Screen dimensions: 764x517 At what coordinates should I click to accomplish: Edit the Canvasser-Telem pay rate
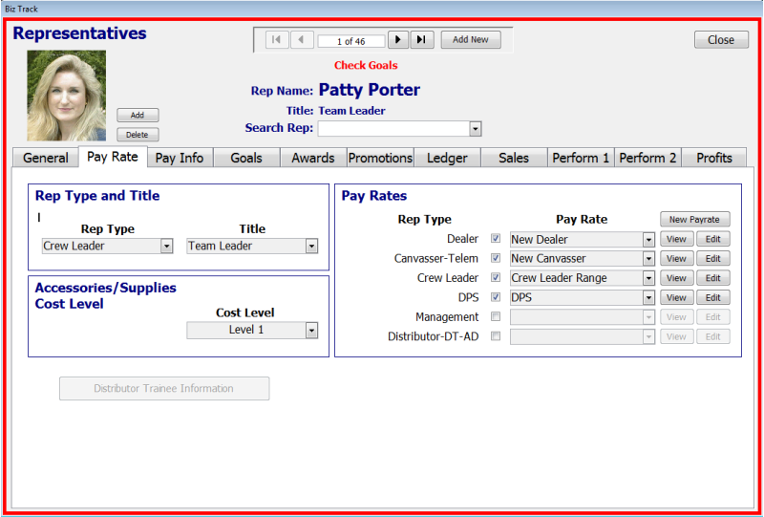pos(712,258)
